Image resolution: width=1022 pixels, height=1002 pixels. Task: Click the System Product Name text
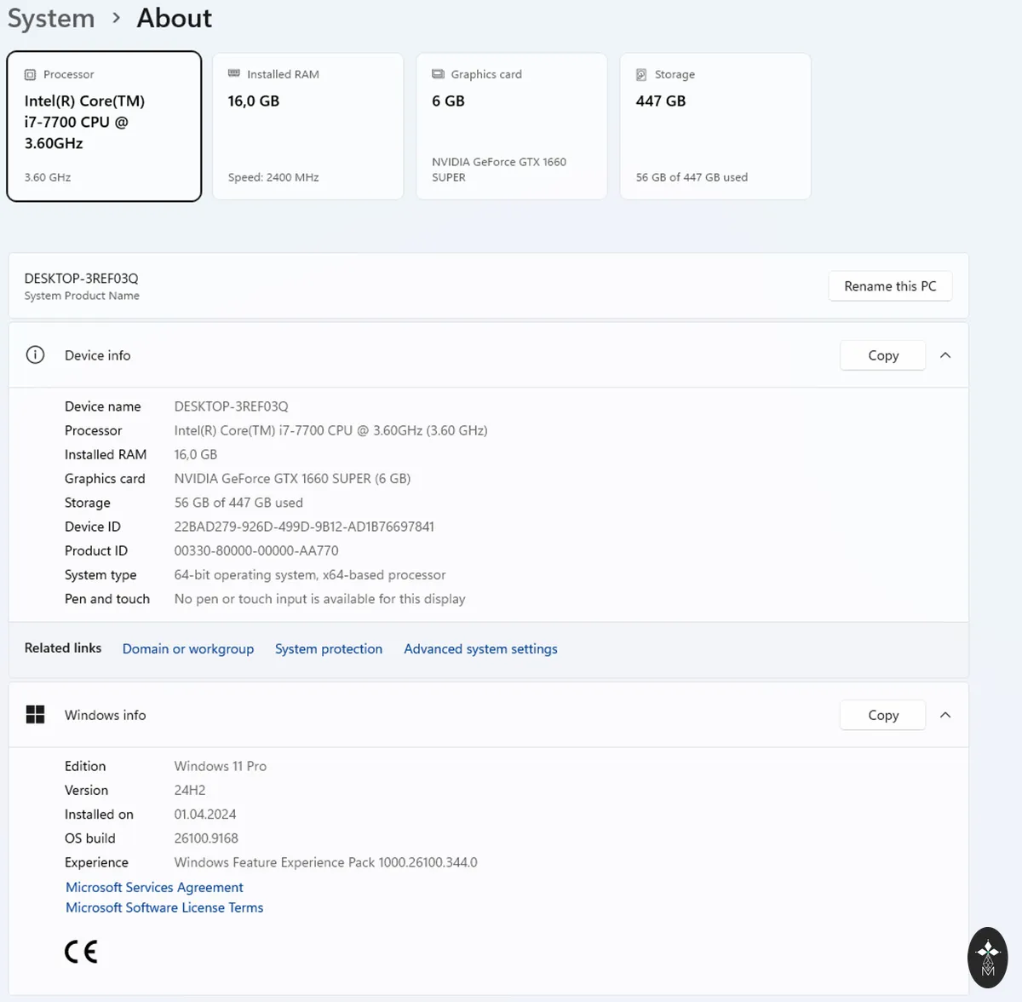tap(82, 296)
